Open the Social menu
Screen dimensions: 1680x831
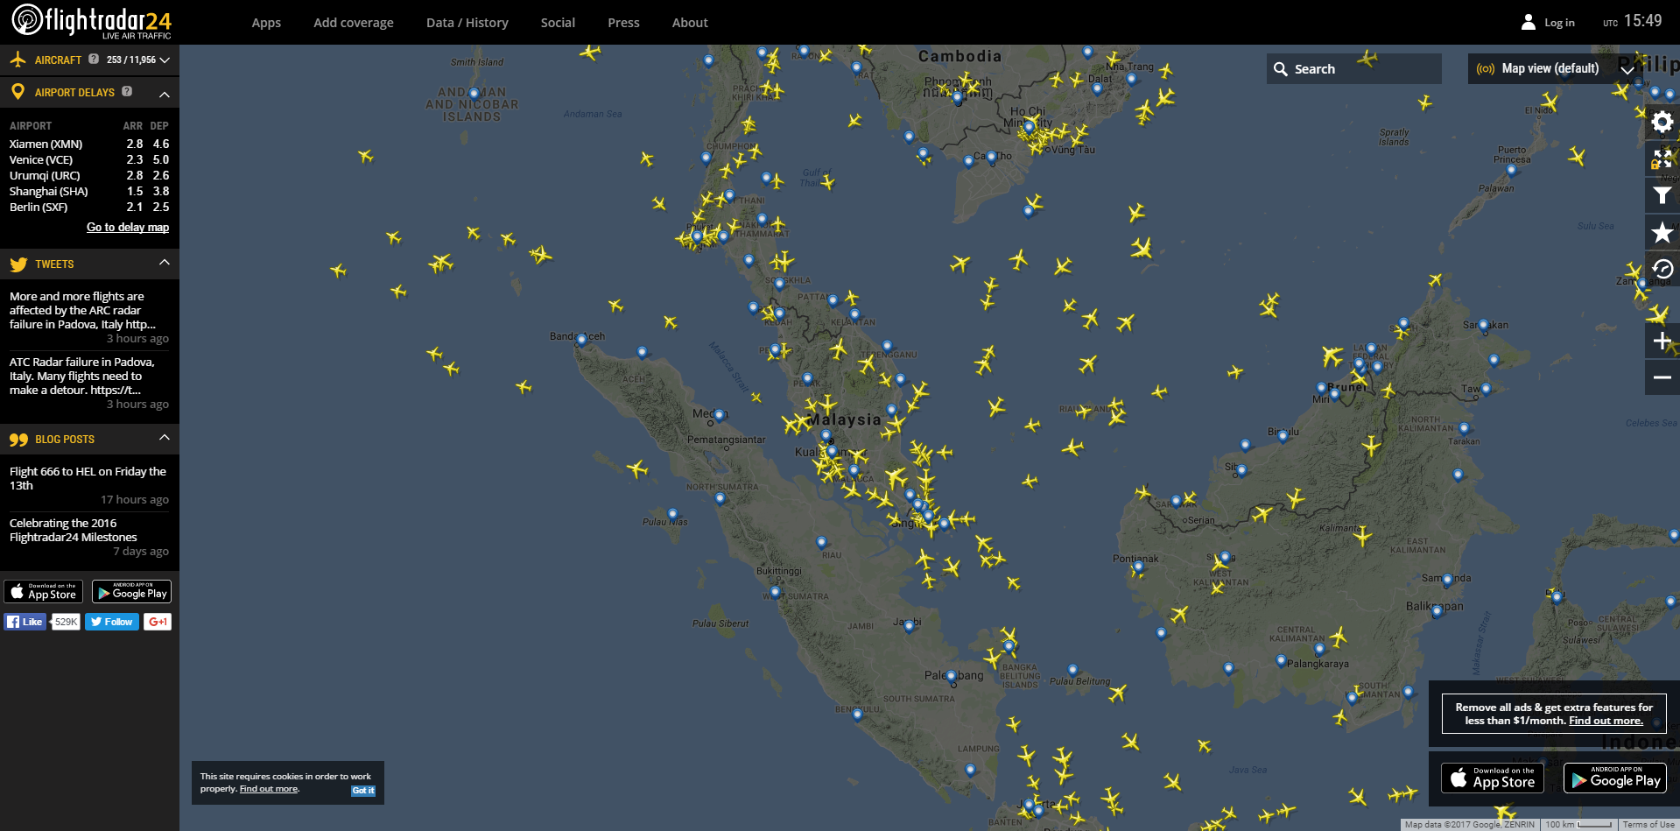click(558, 23)
